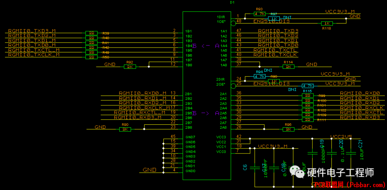Click the RGMII0_RXD0_M net label

pyautogui.click(x=143, y=94)
